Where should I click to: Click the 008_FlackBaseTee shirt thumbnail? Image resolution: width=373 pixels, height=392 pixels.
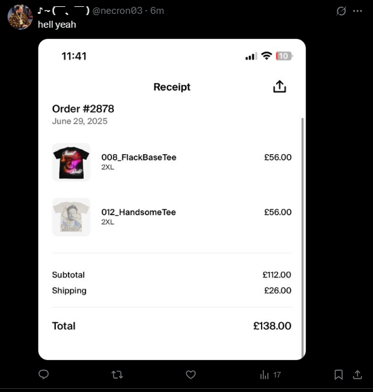[x=71, y=162]
